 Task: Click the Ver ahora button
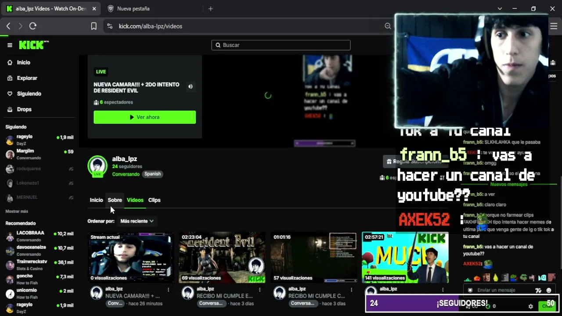144,117
